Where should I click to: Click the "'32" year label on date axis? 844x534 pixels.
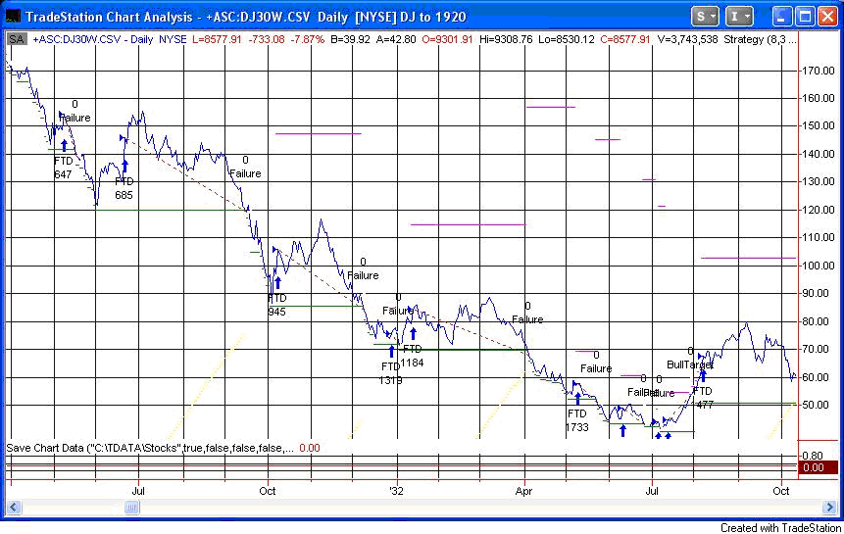(396, 491)
